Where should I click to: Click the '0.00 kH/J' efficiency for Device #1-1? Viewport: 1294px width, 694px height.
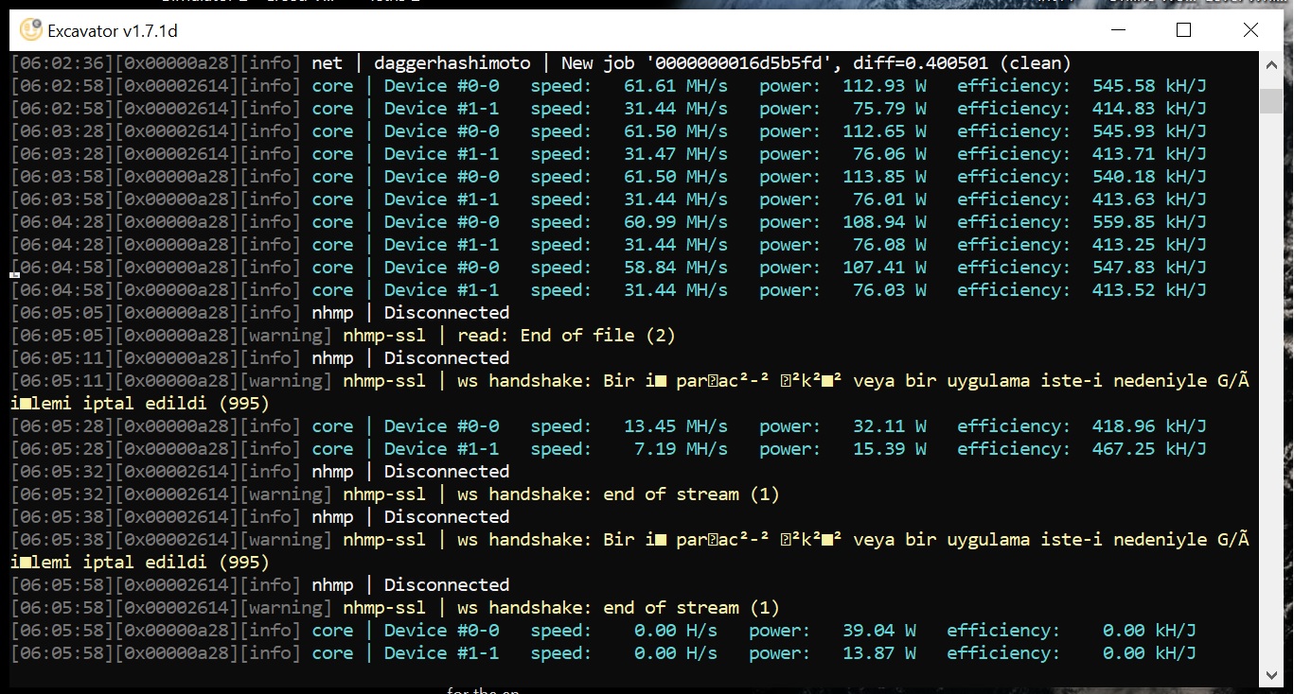tap(1149, 653)
